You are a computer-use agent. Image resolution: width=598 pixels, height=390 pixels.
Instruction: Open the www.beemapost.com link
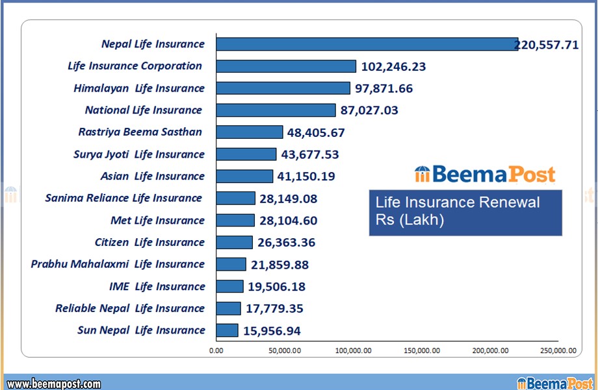click(x=53, y=384)
